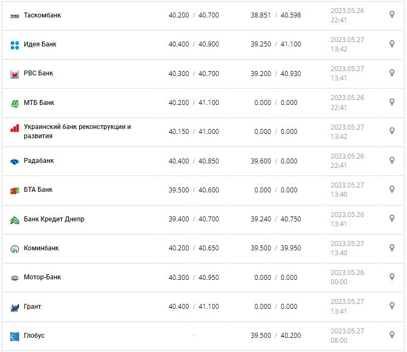Click the Таскомбанк logo icon
407x352 pixels.
15,16
